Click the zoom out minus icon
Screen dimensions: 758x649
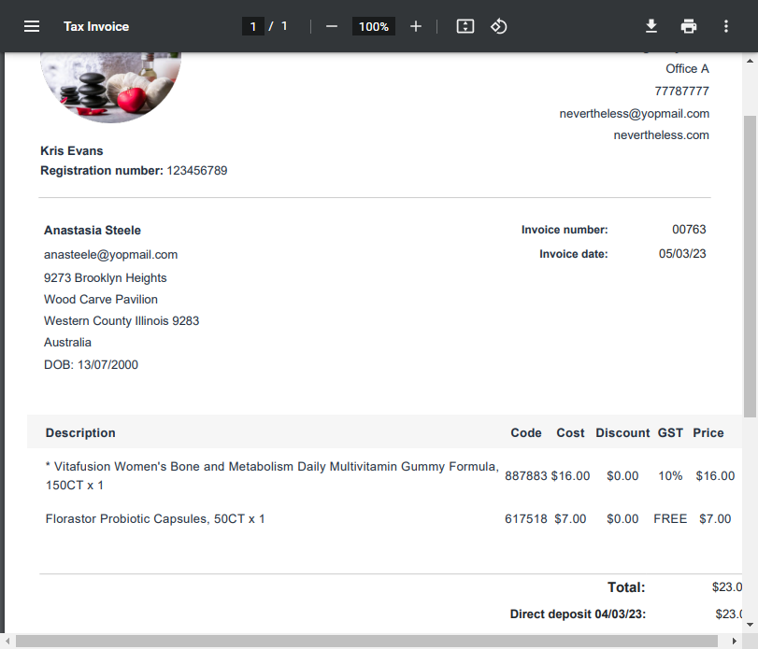[x=332, y=26]
